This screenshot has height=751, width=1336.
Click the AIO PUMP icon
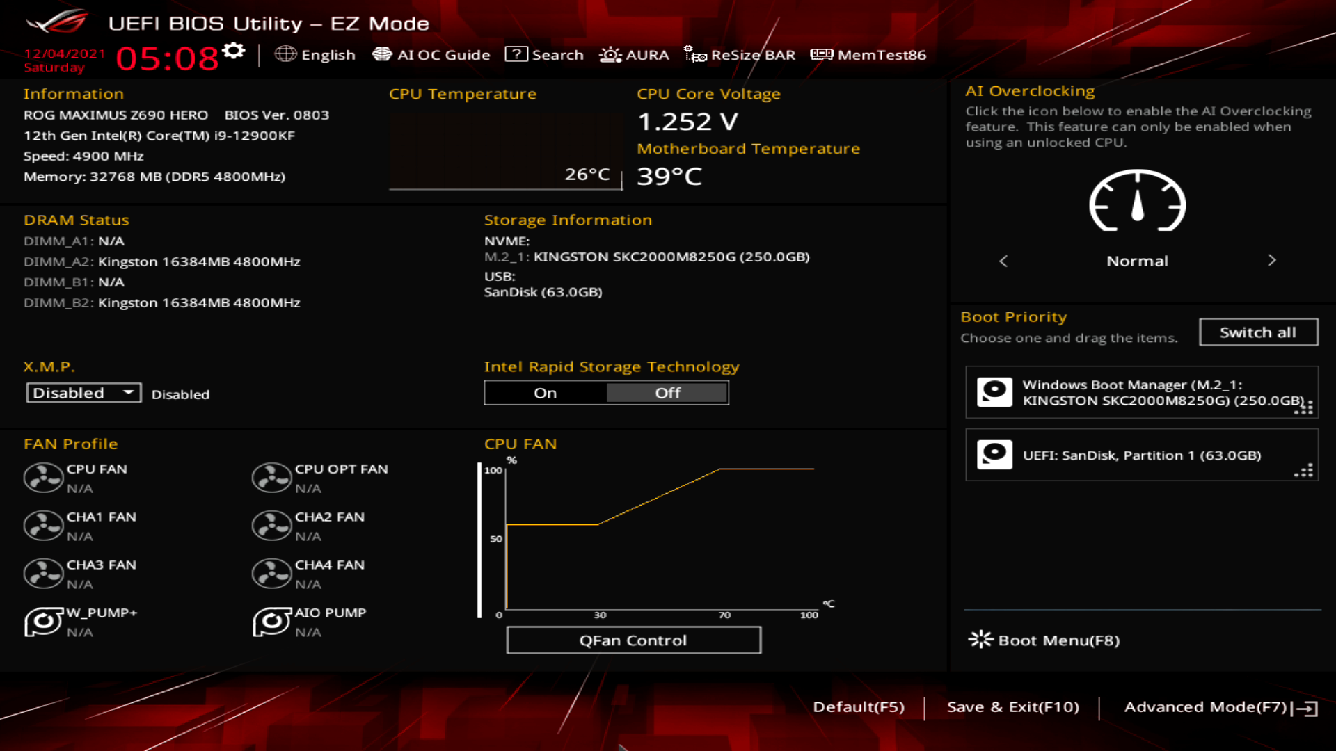(271, 622)
